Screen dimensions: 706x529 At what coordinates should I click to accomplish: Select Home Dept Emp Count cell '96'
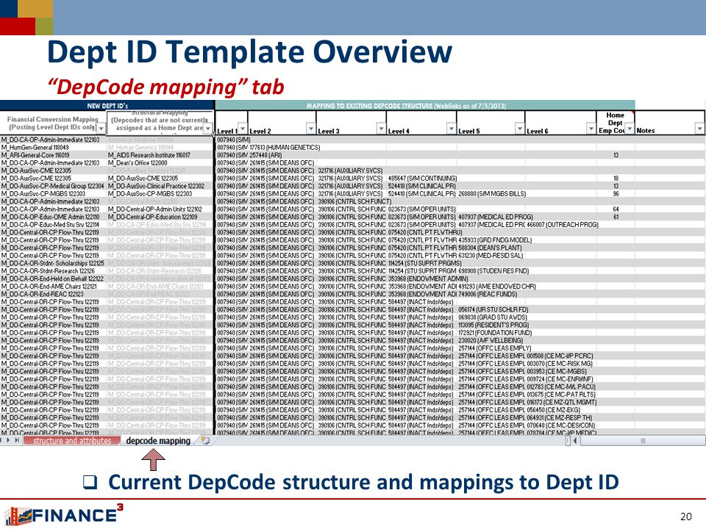(616, 193)
